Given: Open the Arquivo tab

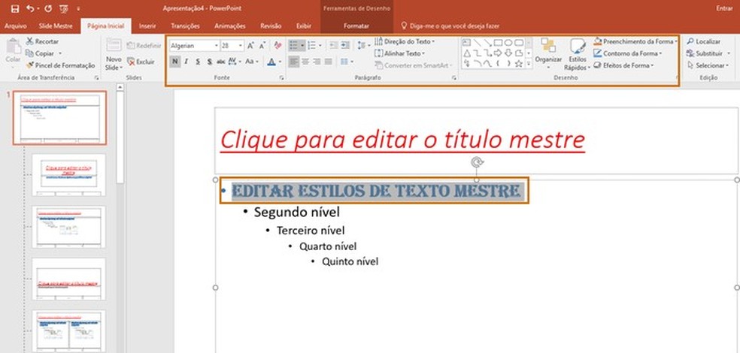Looking at the screenshot, I should (15, 26).
